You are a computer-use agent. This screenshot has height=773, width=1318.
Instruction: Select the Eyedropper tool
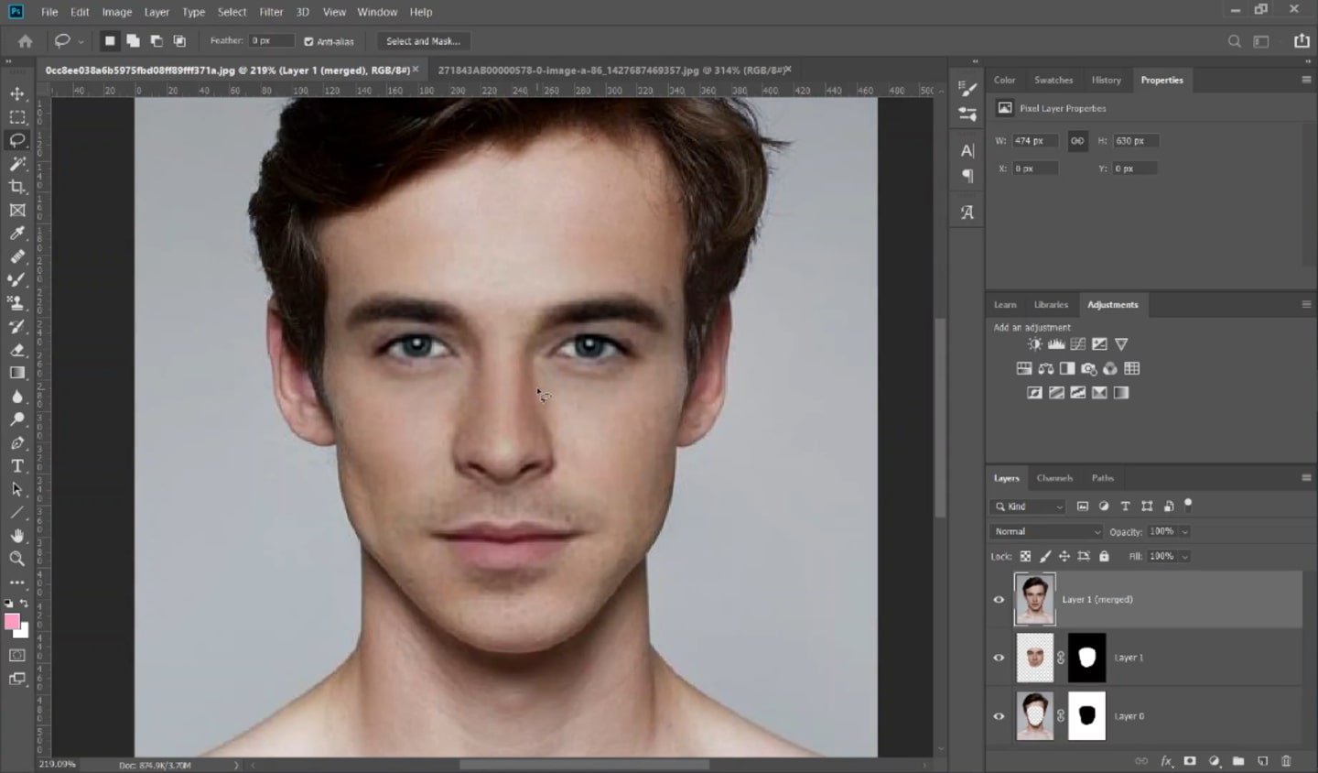click(16, 233)
